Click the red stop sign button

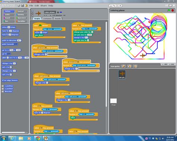pos(173,10)
